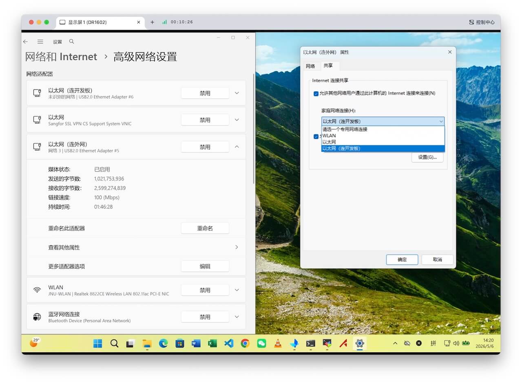Launch Excel from the taskbar
Image resolution: width=522 pixels, height=383 pixels.
pyautogui.click(x=212, y=343)
